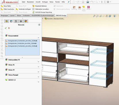Click the Gehrung ribbon icon

coord(74,7)
